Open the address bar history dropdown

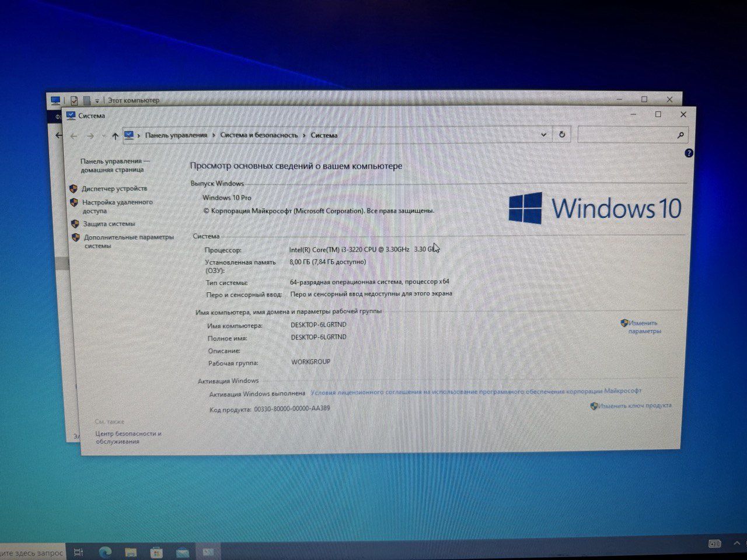coord(543,135)
